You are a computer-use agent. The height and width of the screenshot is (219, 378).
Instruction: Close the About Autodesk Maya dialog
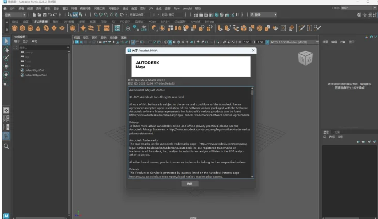pos(253,50)
